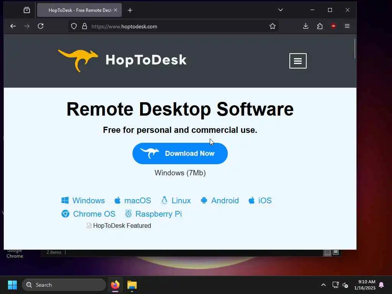392x294 pixels.
Task: Open the site hamburger navigation menu
Action: click(298, 61)
